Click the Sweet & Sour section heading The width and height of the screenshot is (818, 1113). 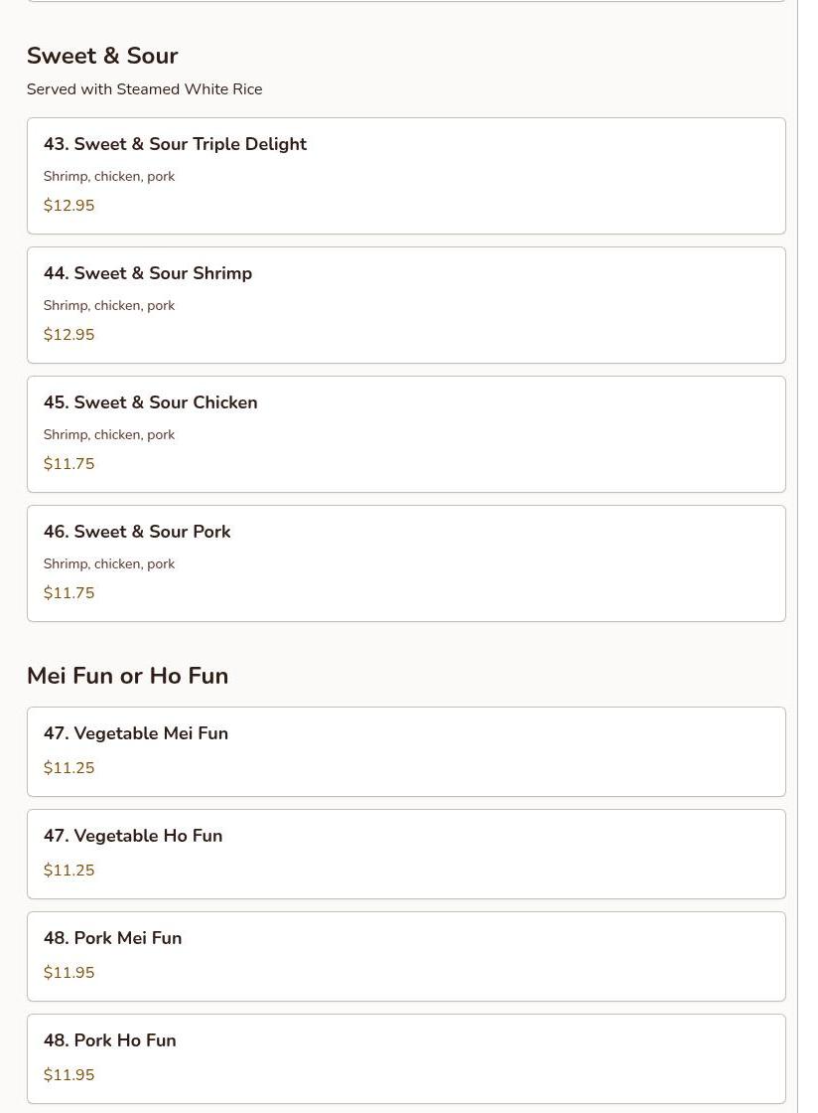tap(102, 56)
